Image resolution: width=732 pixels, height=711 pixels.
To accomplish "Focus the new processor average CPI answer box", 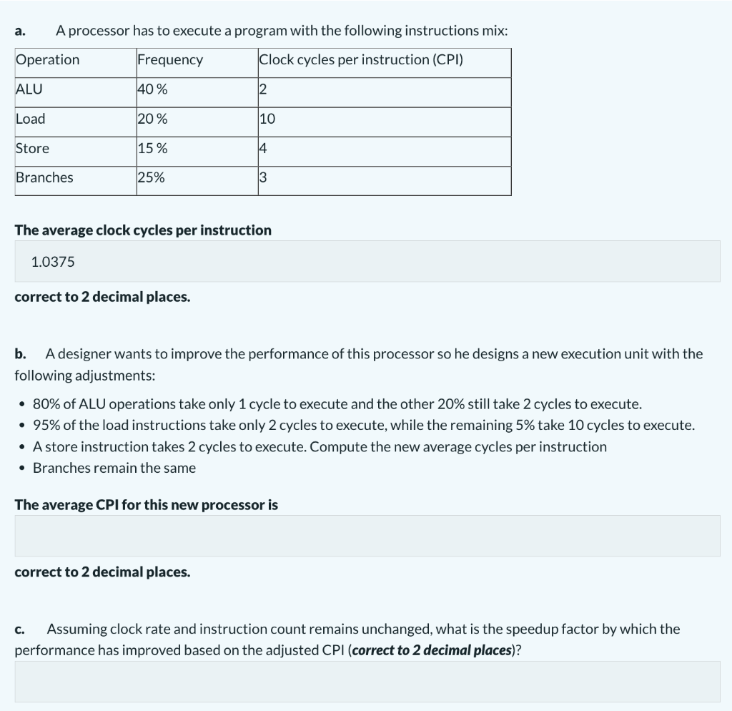I will (367, 536).
